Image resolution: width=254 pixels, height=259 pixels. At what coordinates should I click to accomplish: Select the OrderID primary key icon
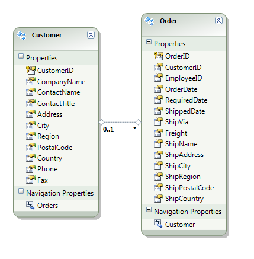click(x=159, y=56)
